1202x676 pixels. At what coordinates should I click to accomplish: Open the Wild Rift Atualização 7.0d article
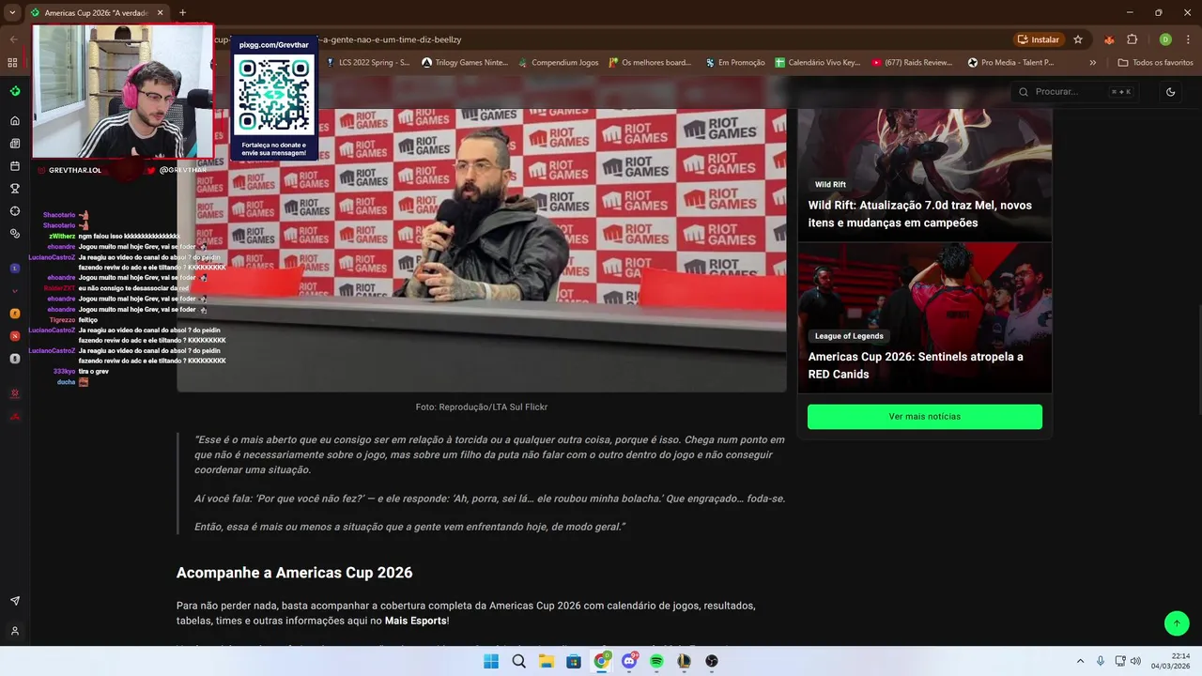point(920,214)
